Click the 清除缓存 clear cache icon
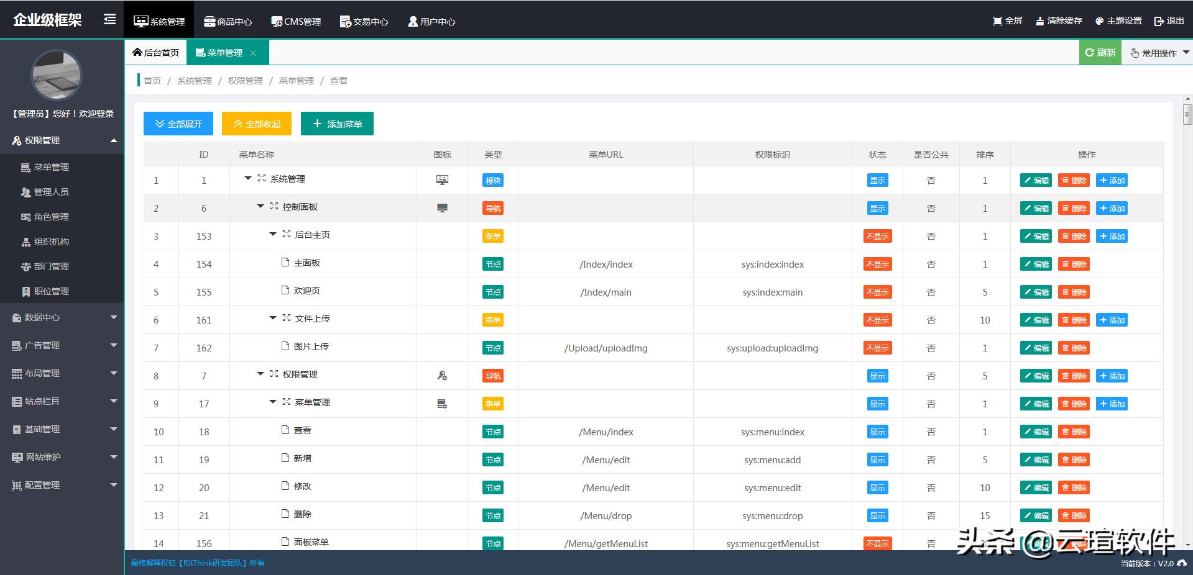Image resolution: width=1193 pixels, height=575 pixels. (x=1039, y=21)
